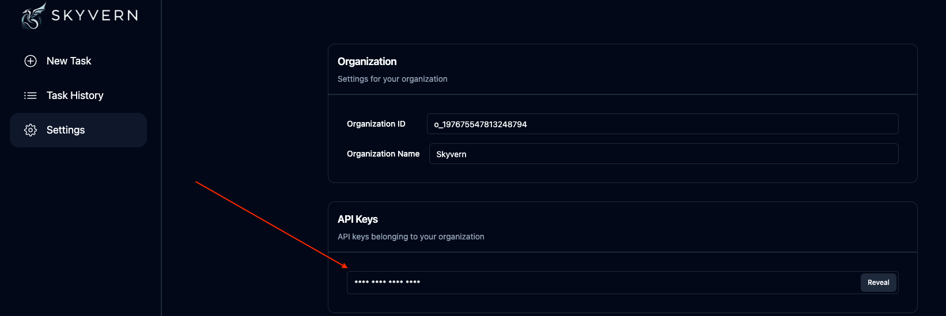Focus the Organization ID input field
This screenshot has height=316, width=946.
[662, 124]
